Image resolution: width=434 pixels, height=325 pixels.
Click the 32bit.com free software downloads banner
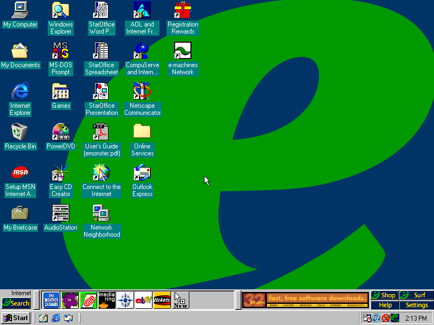305,300
